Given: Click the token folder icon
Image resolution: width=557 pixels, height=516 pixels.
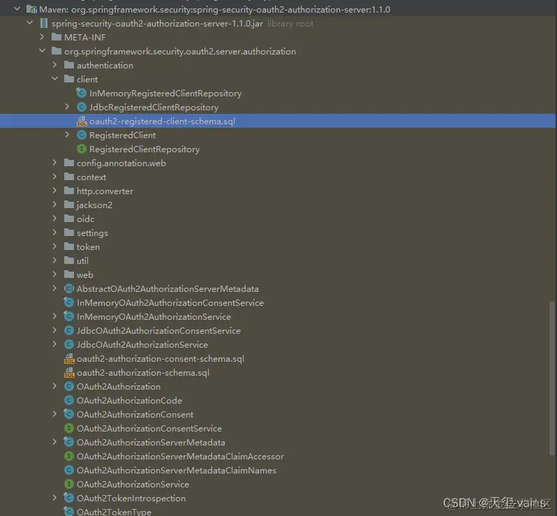Looking at the screenshot, I should [x=69, y=246].
